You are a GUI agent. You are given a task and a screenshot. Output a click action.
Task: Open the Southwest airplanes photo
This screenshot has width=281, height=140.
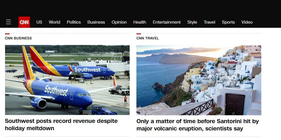click(67, 80)
